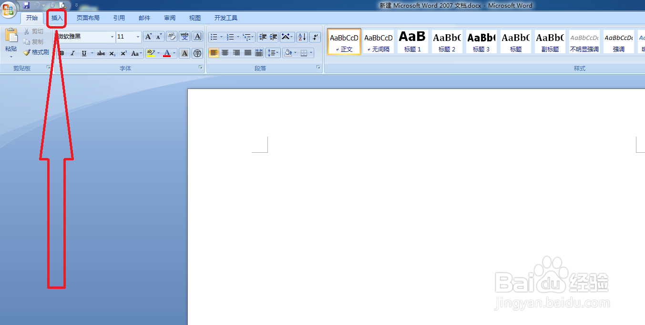Toggle Strikethrough (abc) formatting
This screenshot has height=325, width=645.
pos(101,53)
